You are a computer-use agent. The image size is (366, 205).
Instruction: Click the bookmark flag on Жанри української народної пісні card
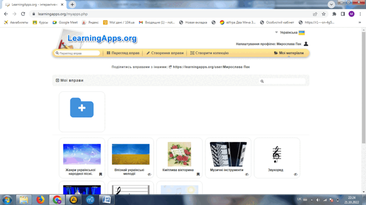tap(100, 174)
